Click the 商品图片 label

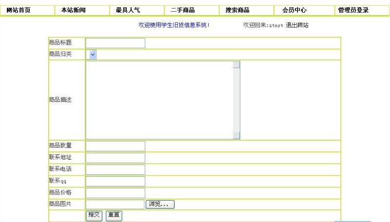point(60,204)
